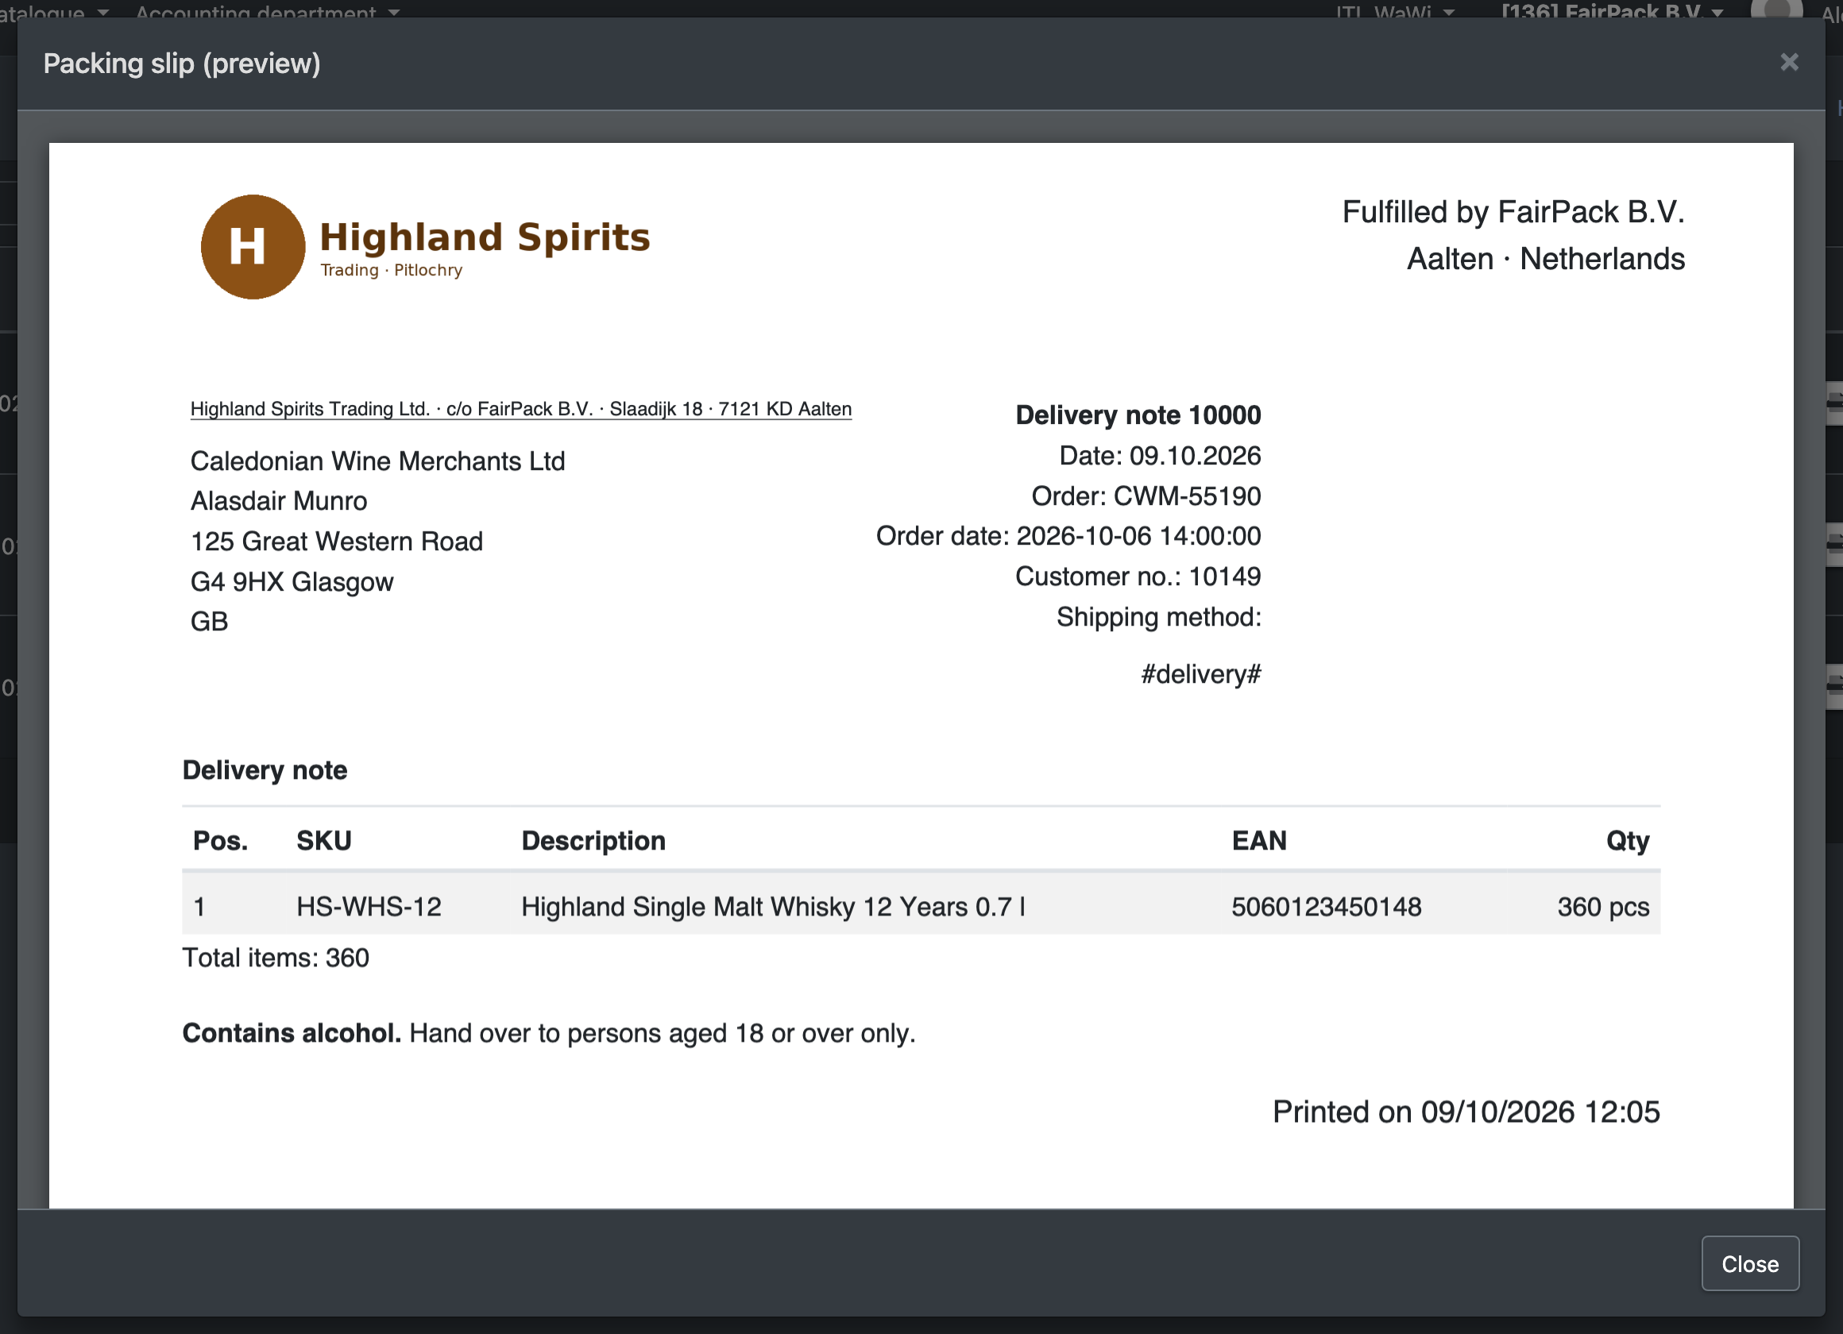Select 'Printed on 09/10/2026 12:05' footer
Viewport: 1843px width, 1334px height.
(x=1466, y=1112)
